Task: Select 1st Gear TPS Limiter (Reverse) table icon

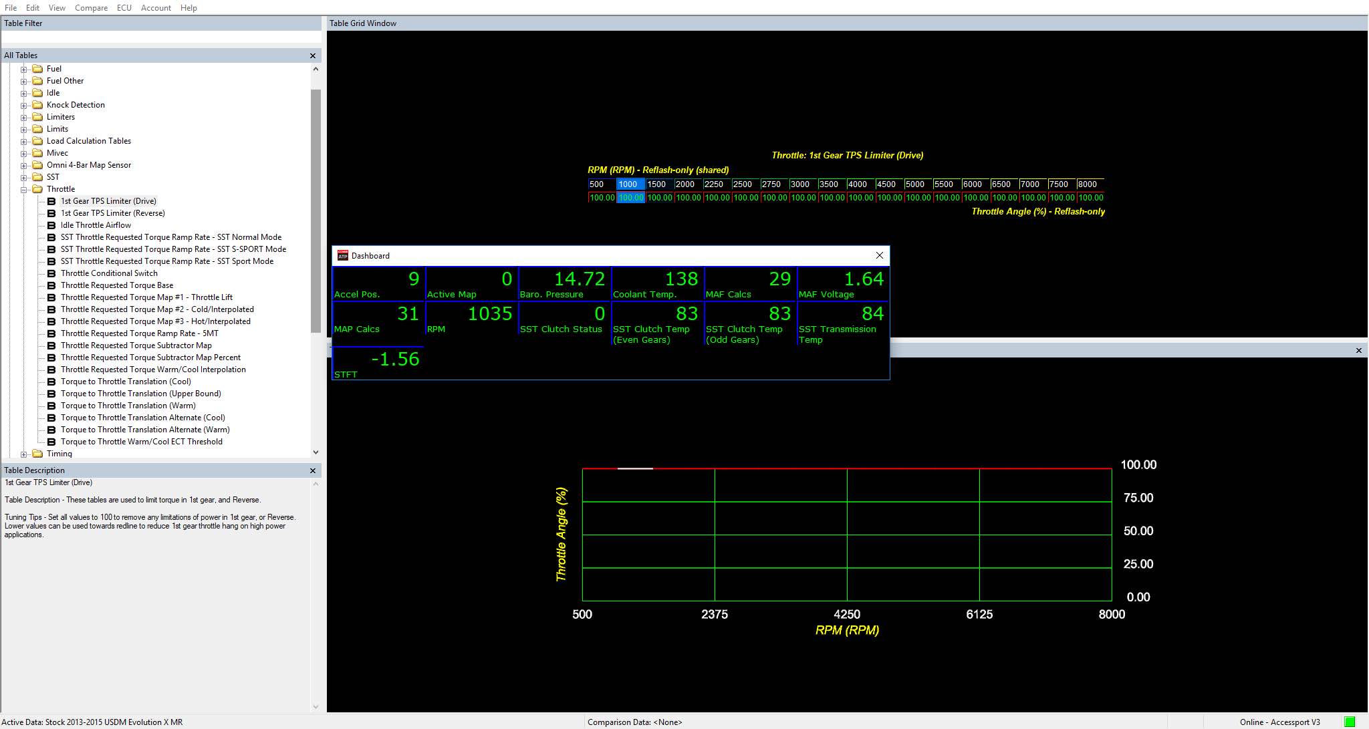Action: [51, 213]
